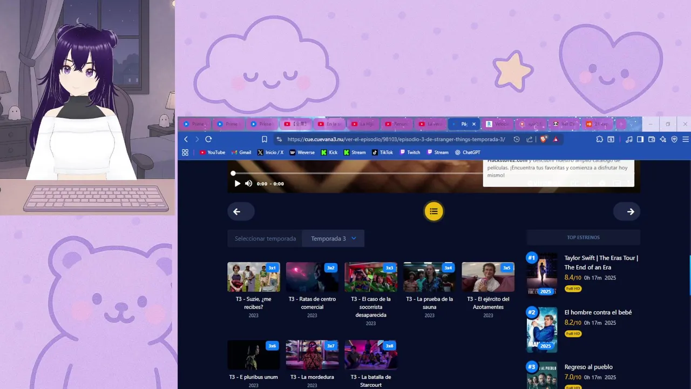The image size is (691, 389).
Task: Open the music note media control icon
Action: 629,139
